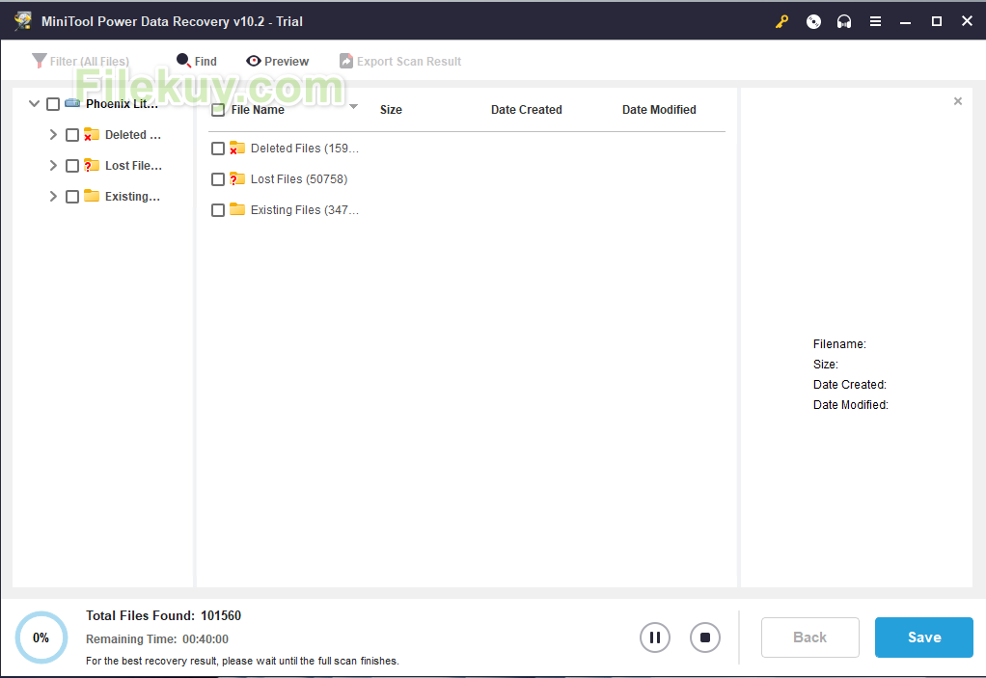The height and width of the screenshot is (678, 986).
Task: Click the Preview eye icon
Action: click(x=254, y=61)
